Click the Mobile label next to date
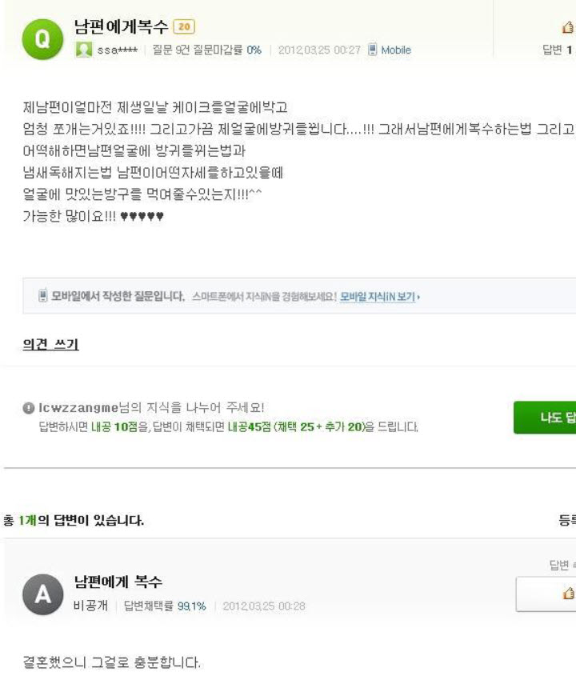The width and height of the screenshot is (576, 688). pos(394,50)
